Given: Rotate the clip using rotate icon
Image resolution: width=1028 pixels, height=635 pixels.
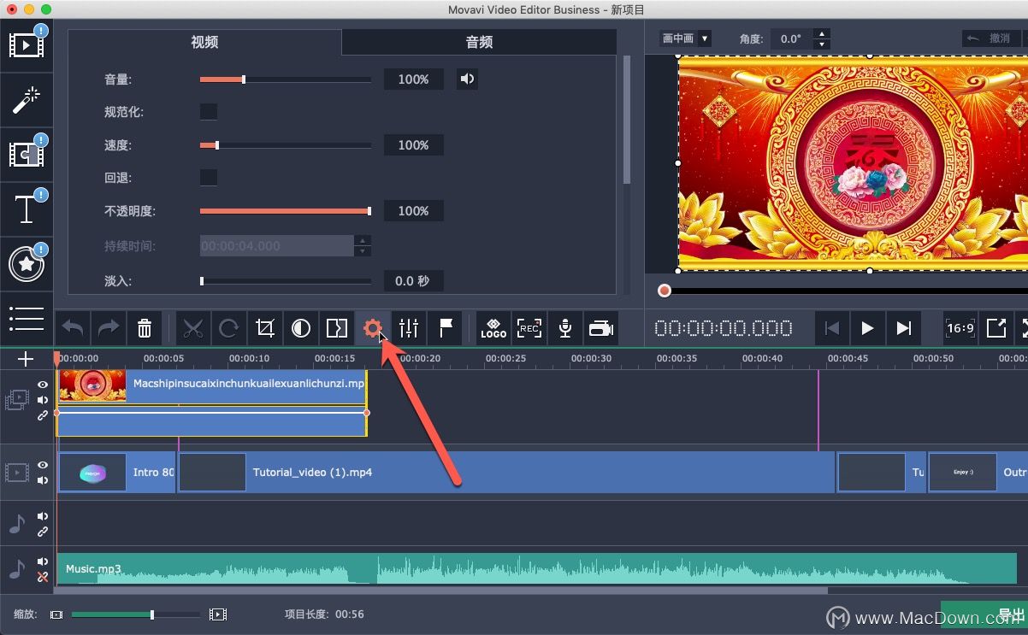Looking at the screenshot, I should 228,328.
